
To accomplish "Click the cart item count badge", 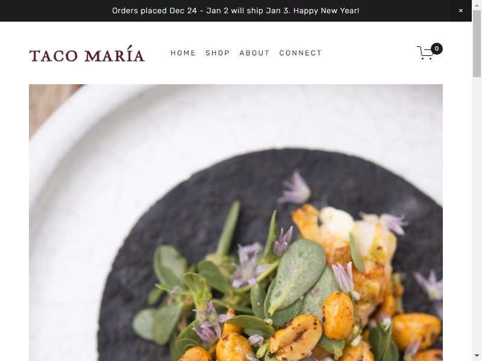I will 436,49.
